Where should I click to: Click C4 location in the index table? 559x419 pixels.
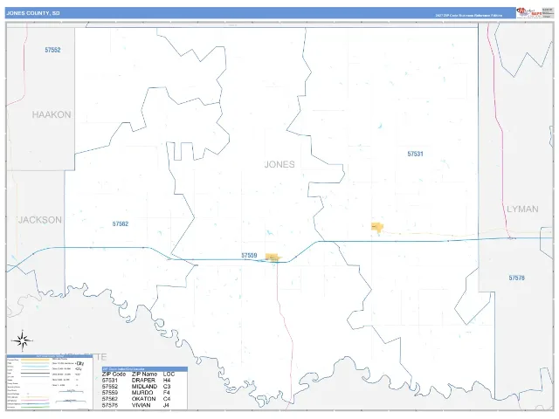(167, 399)
